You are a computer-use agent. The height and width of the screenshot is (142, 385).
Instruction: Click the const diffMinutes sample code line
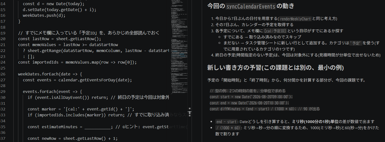click(x=265, y=109)
